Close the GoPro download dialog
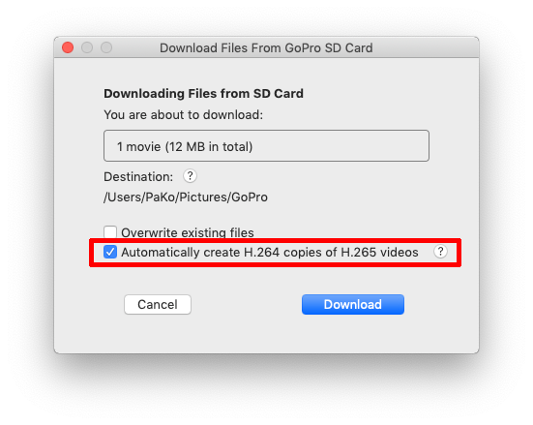The image size is (533, 425). point(68,47)
